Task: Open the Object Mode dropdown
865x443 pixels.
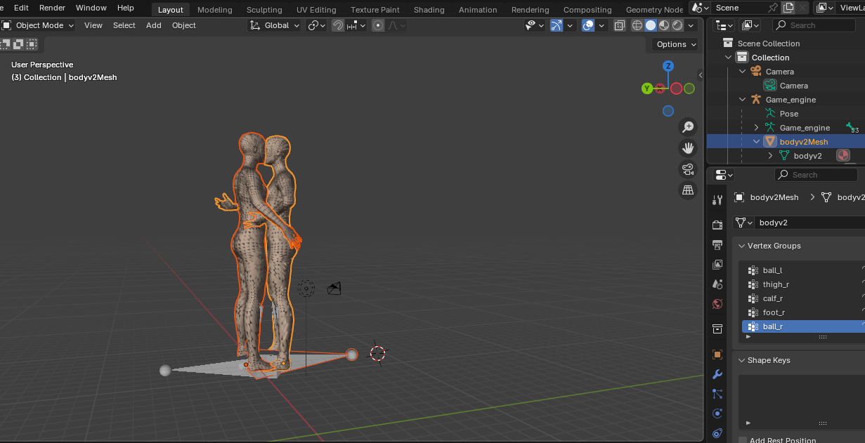Action: point(38,25)
